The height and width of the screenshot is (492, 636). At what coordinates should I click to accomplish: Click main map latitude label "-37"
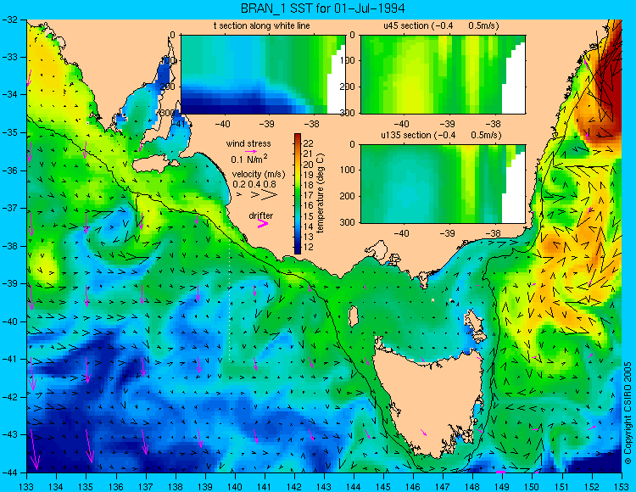point(9,208)
